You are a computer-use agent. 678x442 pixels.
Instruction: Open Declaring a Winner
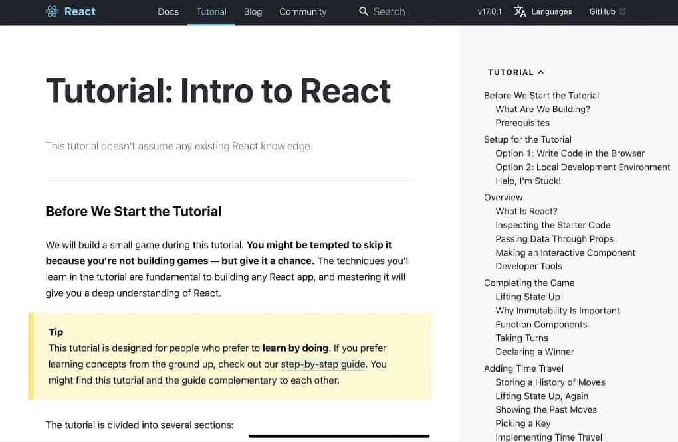(x=535, y=352)
